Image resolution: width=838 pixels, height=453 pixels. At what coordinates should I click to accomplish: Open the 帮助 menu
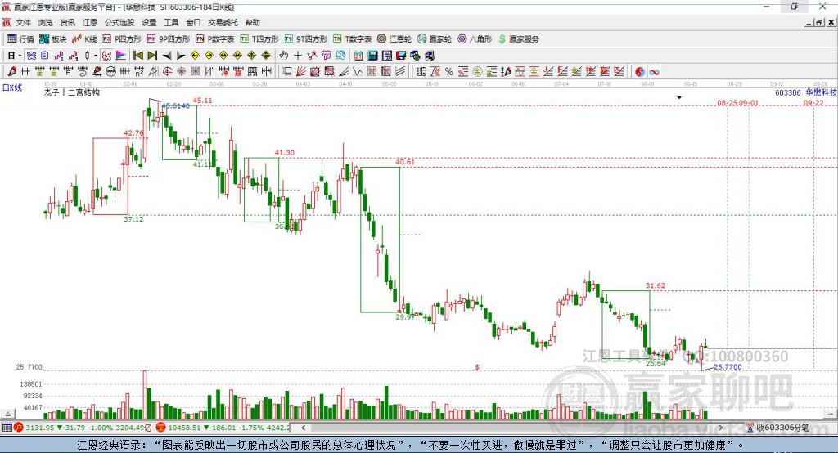tap(252, 22)
